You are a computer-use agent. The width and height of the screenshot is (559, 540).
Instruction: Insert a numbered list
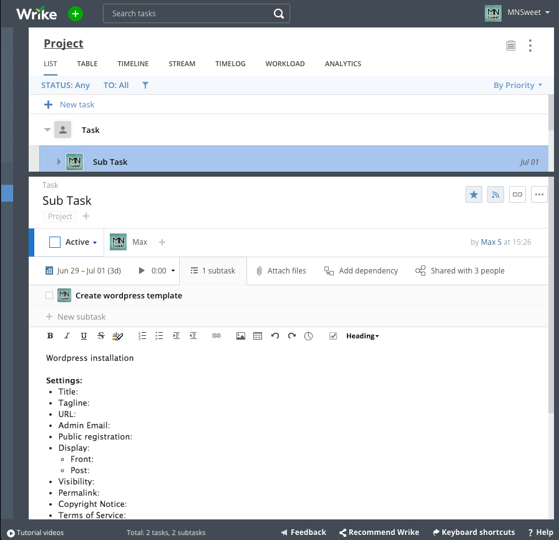tap(142, 336)
